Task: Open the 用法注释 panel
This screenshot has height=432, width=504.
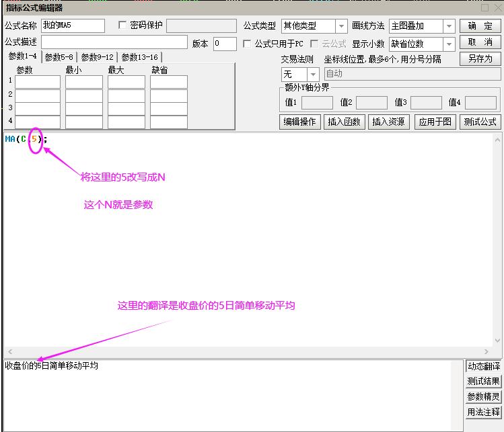Action: [483, 412]
